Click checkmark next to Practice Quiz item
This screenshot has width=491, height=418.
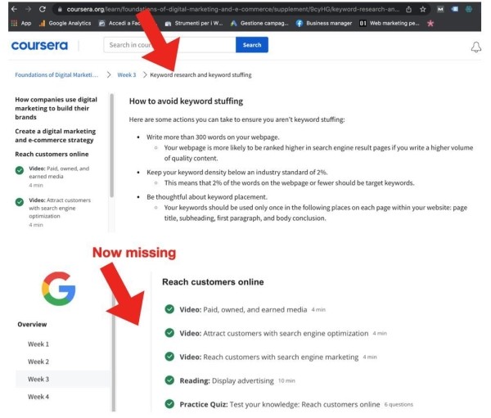[x=169, y=404]
